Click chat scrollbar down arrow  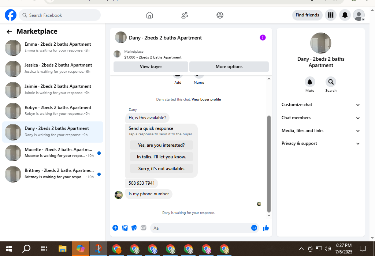tap(269, 215)
